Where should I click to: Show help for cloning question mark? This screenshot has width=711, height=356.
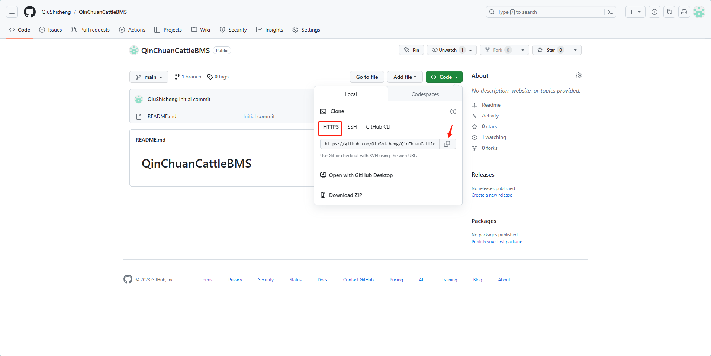(x=453, y=111)
